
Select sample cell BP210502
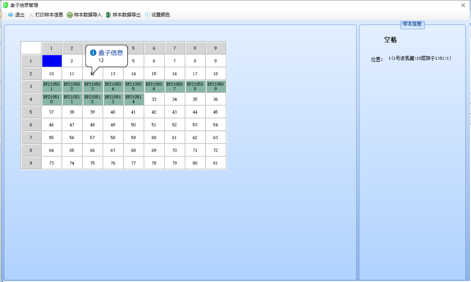tap(72, 87)
